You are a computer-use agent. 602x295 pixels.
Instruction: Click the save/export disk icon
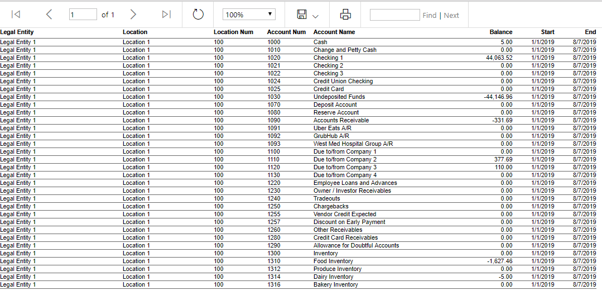coord(302,15)
